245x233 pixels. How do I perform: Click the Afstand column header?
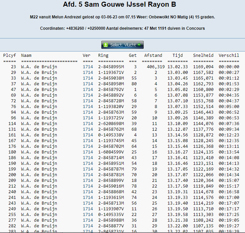(153, 55)
